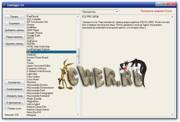The width and height of the screenshot is (180, 122).
Task: Click Удалить запись button
Action: coord(14,44)
